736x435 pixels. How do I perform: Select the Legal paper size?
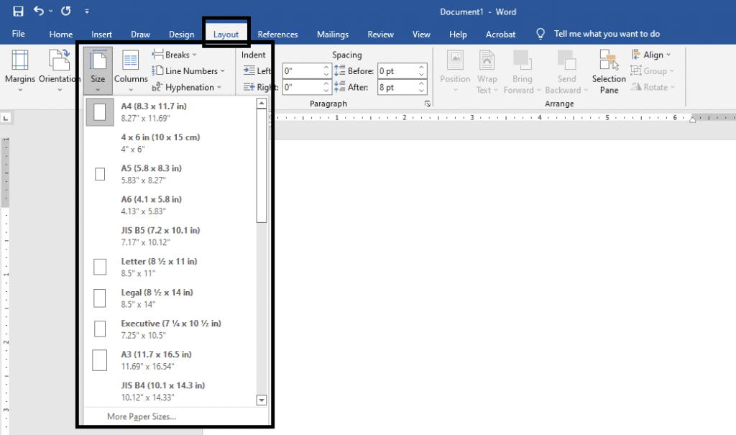157,298
